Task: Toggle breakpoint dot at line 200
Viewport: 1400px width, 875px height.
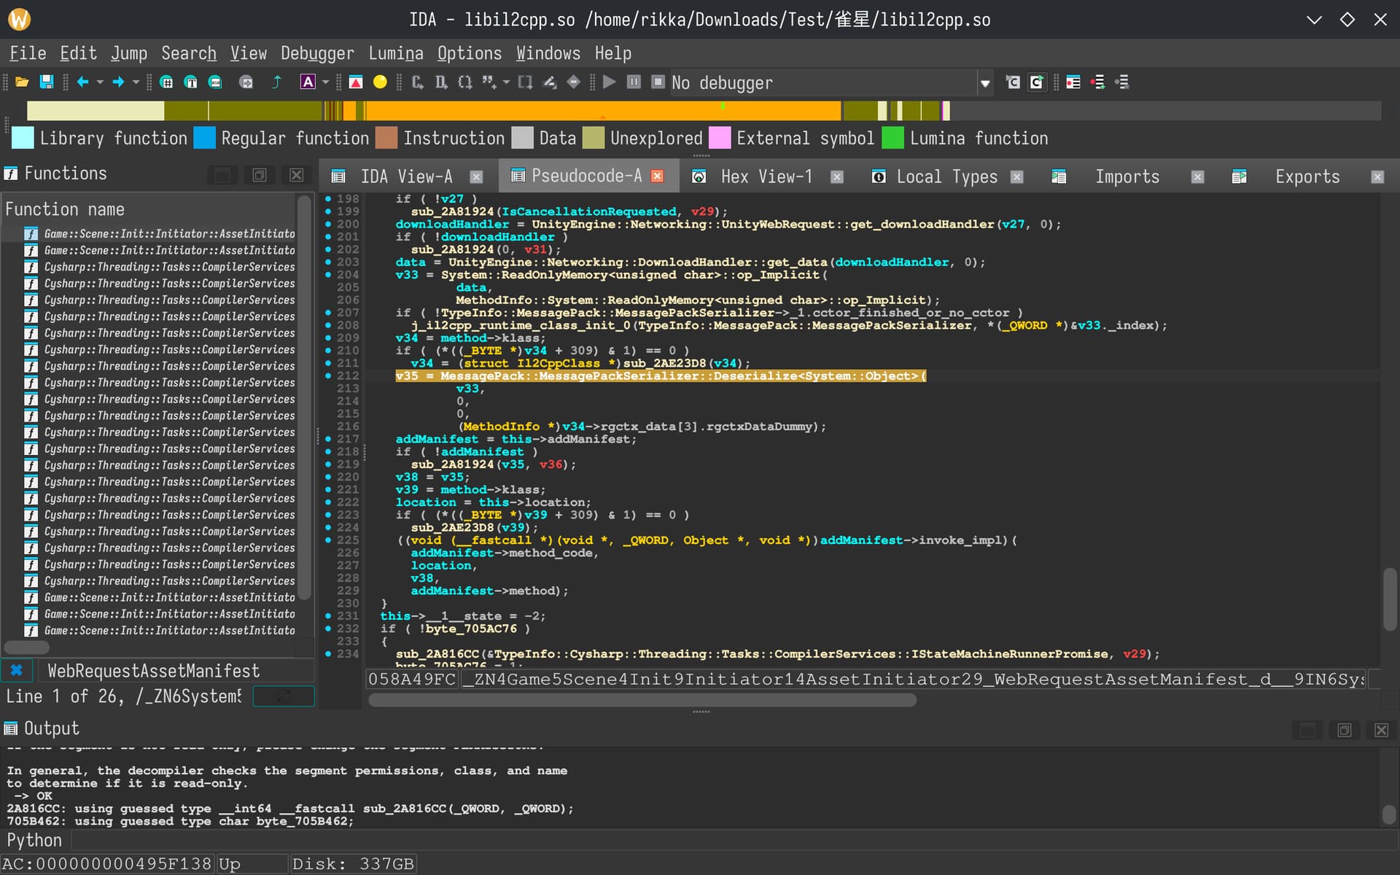Action: pyautogui.click(x=328, y=225)
